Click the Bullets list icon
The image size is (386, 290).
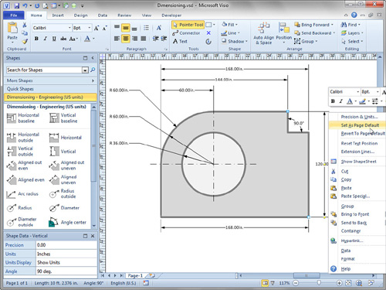pos(146,28)
